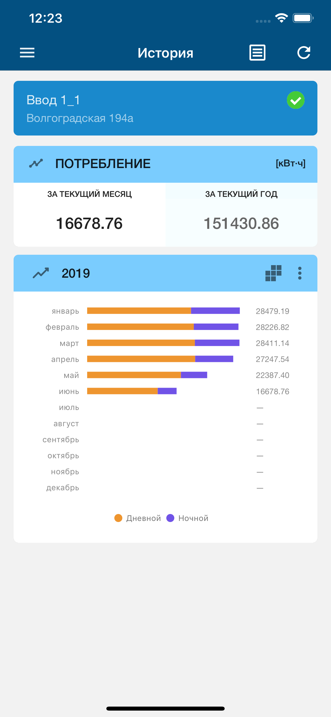Image resolution: width=331 pixels, height=717 pixels.
Task: Check Wi-Fi icon in status bar
Action: (x=281, y=18)
